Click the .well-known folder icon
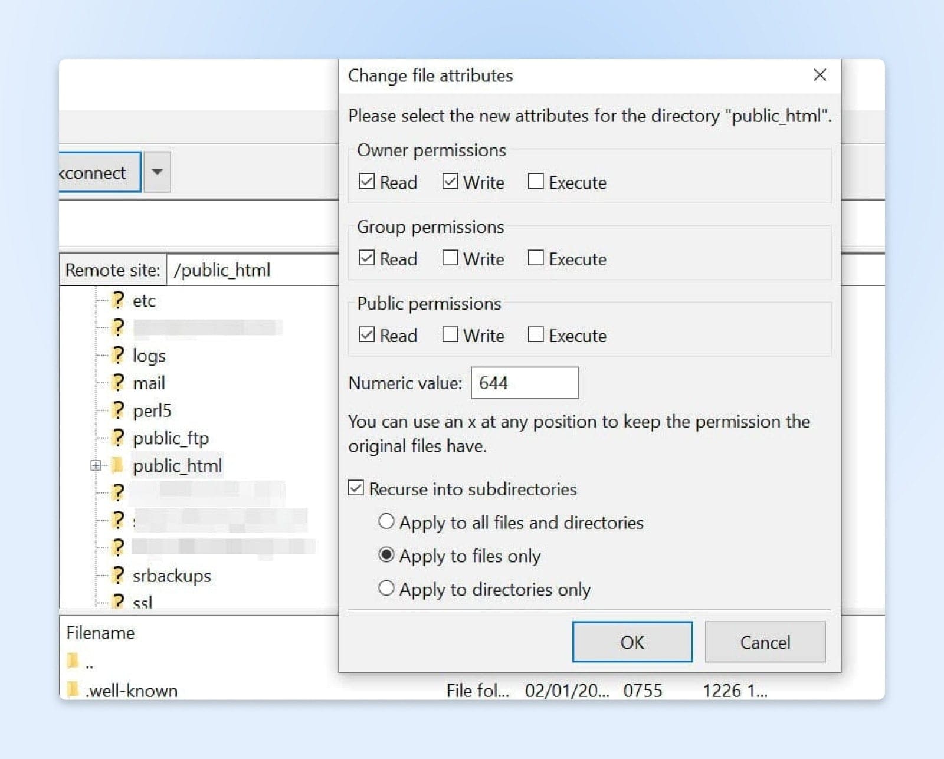Screen dimensions: 944x759 [x=73, y=689]
